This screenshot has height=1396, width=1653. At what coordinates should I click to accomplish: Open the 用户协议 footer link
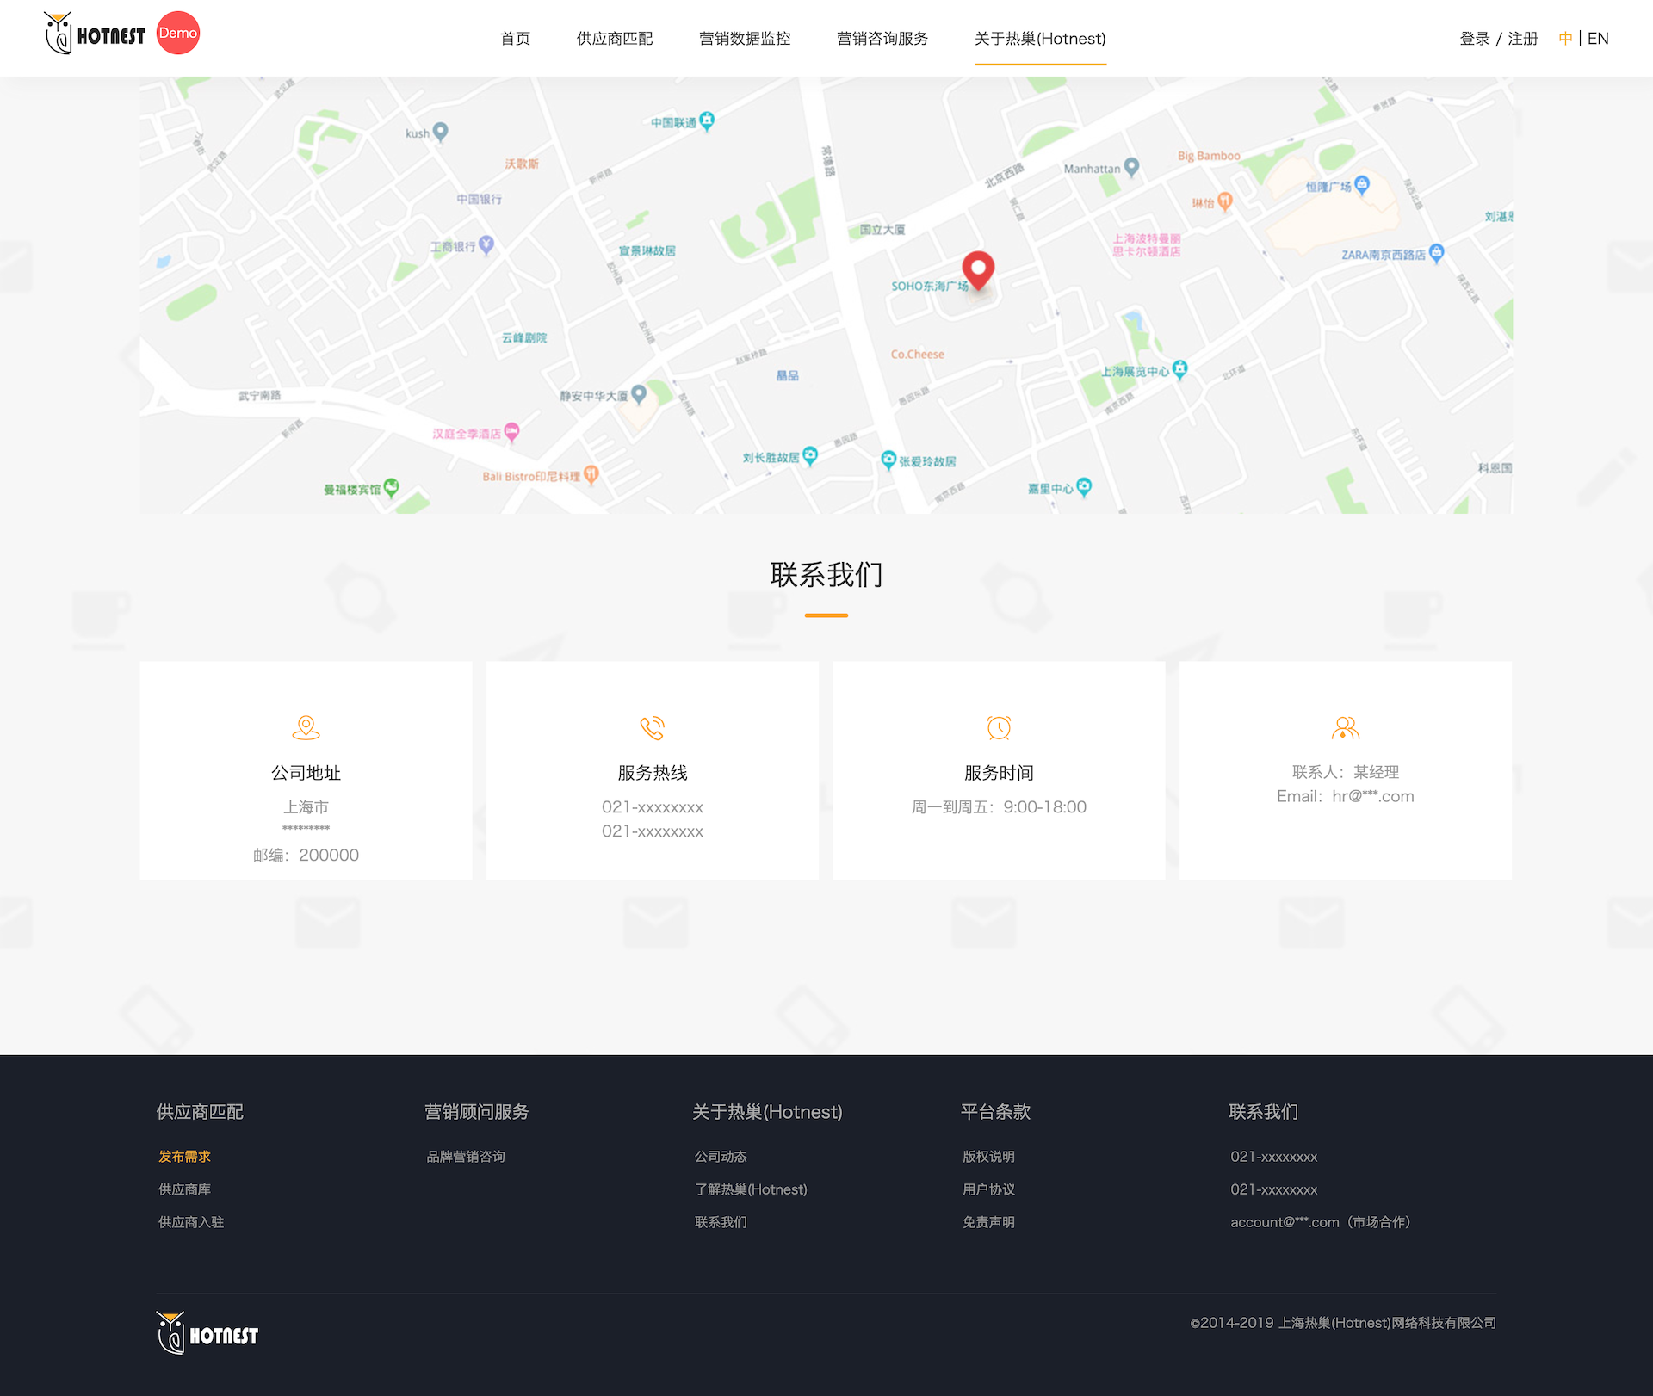988,1189
